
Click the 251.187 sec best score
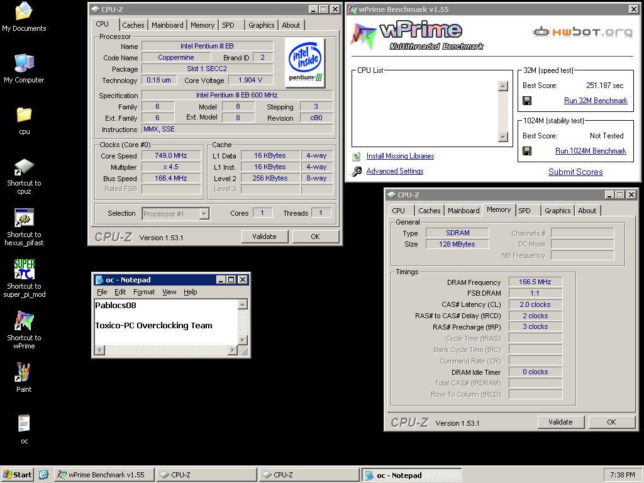pyautogui.click(x=604, y=86)
